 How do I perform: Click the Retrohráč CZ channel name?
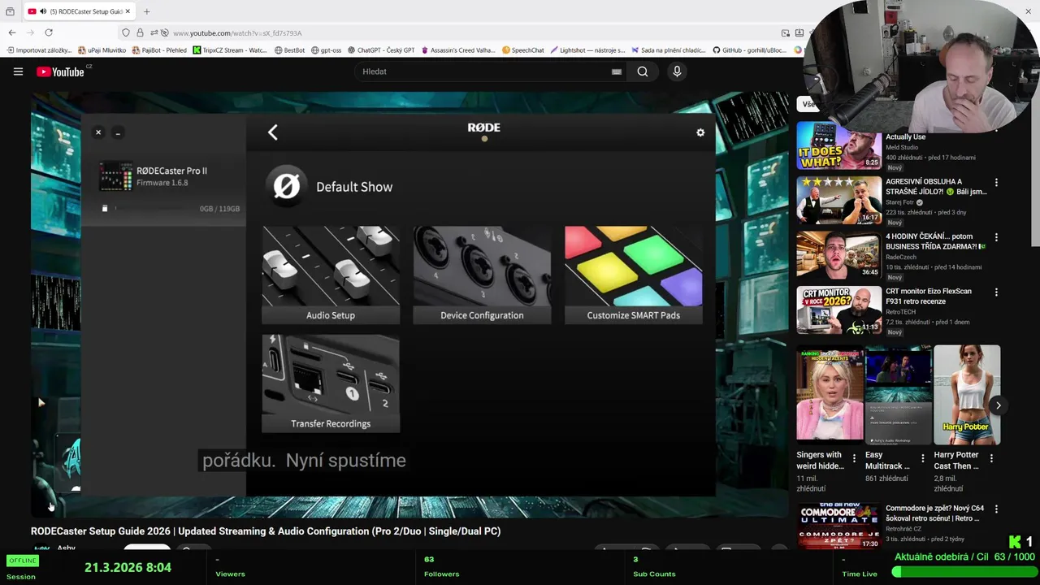909,528
